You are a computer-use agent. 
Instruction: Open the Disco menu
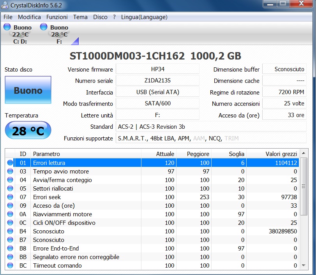100,17
